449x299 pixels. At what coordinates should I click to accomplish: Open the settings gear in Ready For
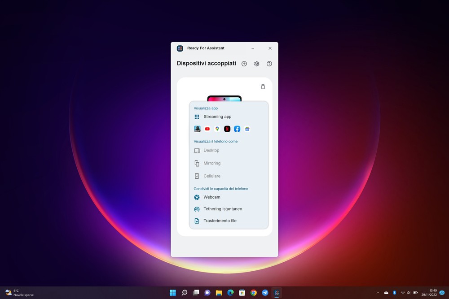point(257,64)
